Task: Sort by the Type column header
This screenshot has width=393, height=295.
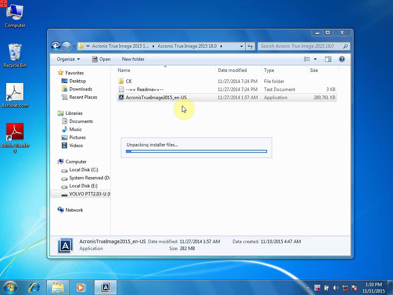Action: pyautogui.click(x=284, y=70)
